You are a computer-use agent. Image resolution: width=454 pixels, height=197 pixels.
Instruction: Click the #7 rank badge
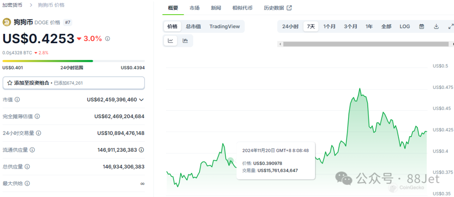[67, 23]
